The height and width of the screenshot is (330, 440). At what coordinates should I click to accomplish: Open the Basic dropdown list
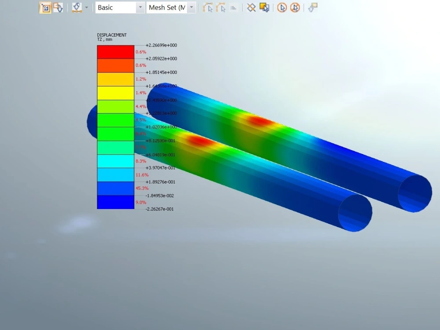[x=140, y=7]
